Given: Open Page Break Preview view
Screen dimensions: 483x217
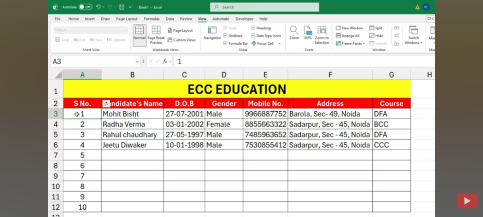Looking at the screenshot, I should coord(156,34).
